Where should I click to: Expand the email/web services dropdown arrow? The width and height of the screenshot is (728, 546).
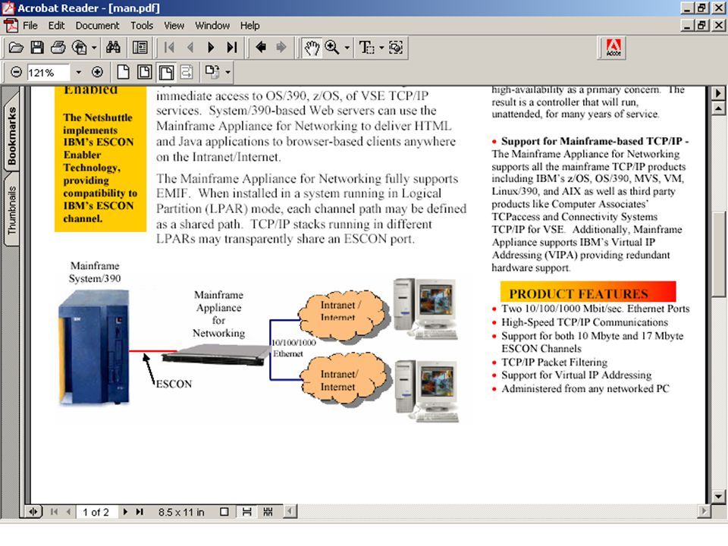point(94,47)
